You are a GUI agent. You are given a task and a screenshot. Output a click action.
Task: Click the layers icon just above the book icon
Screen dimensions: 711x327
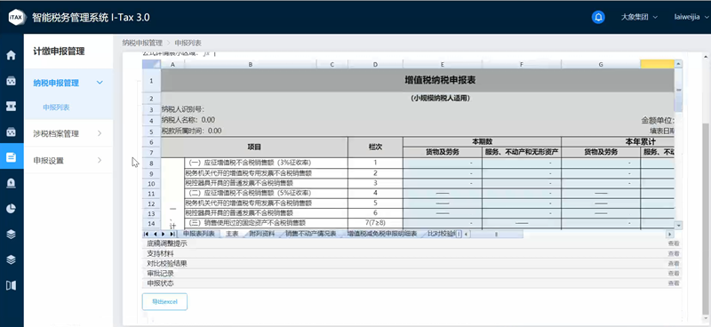(x=11, y=259)
